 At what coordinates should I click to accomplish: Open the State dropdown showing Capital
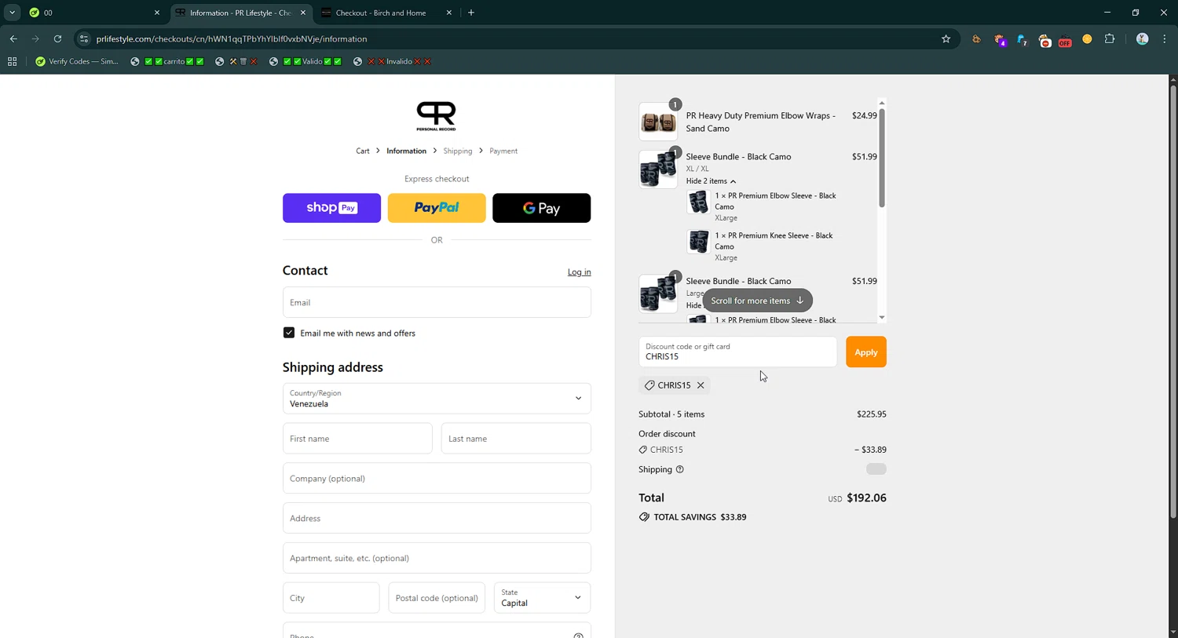click(x=542, y=598)
